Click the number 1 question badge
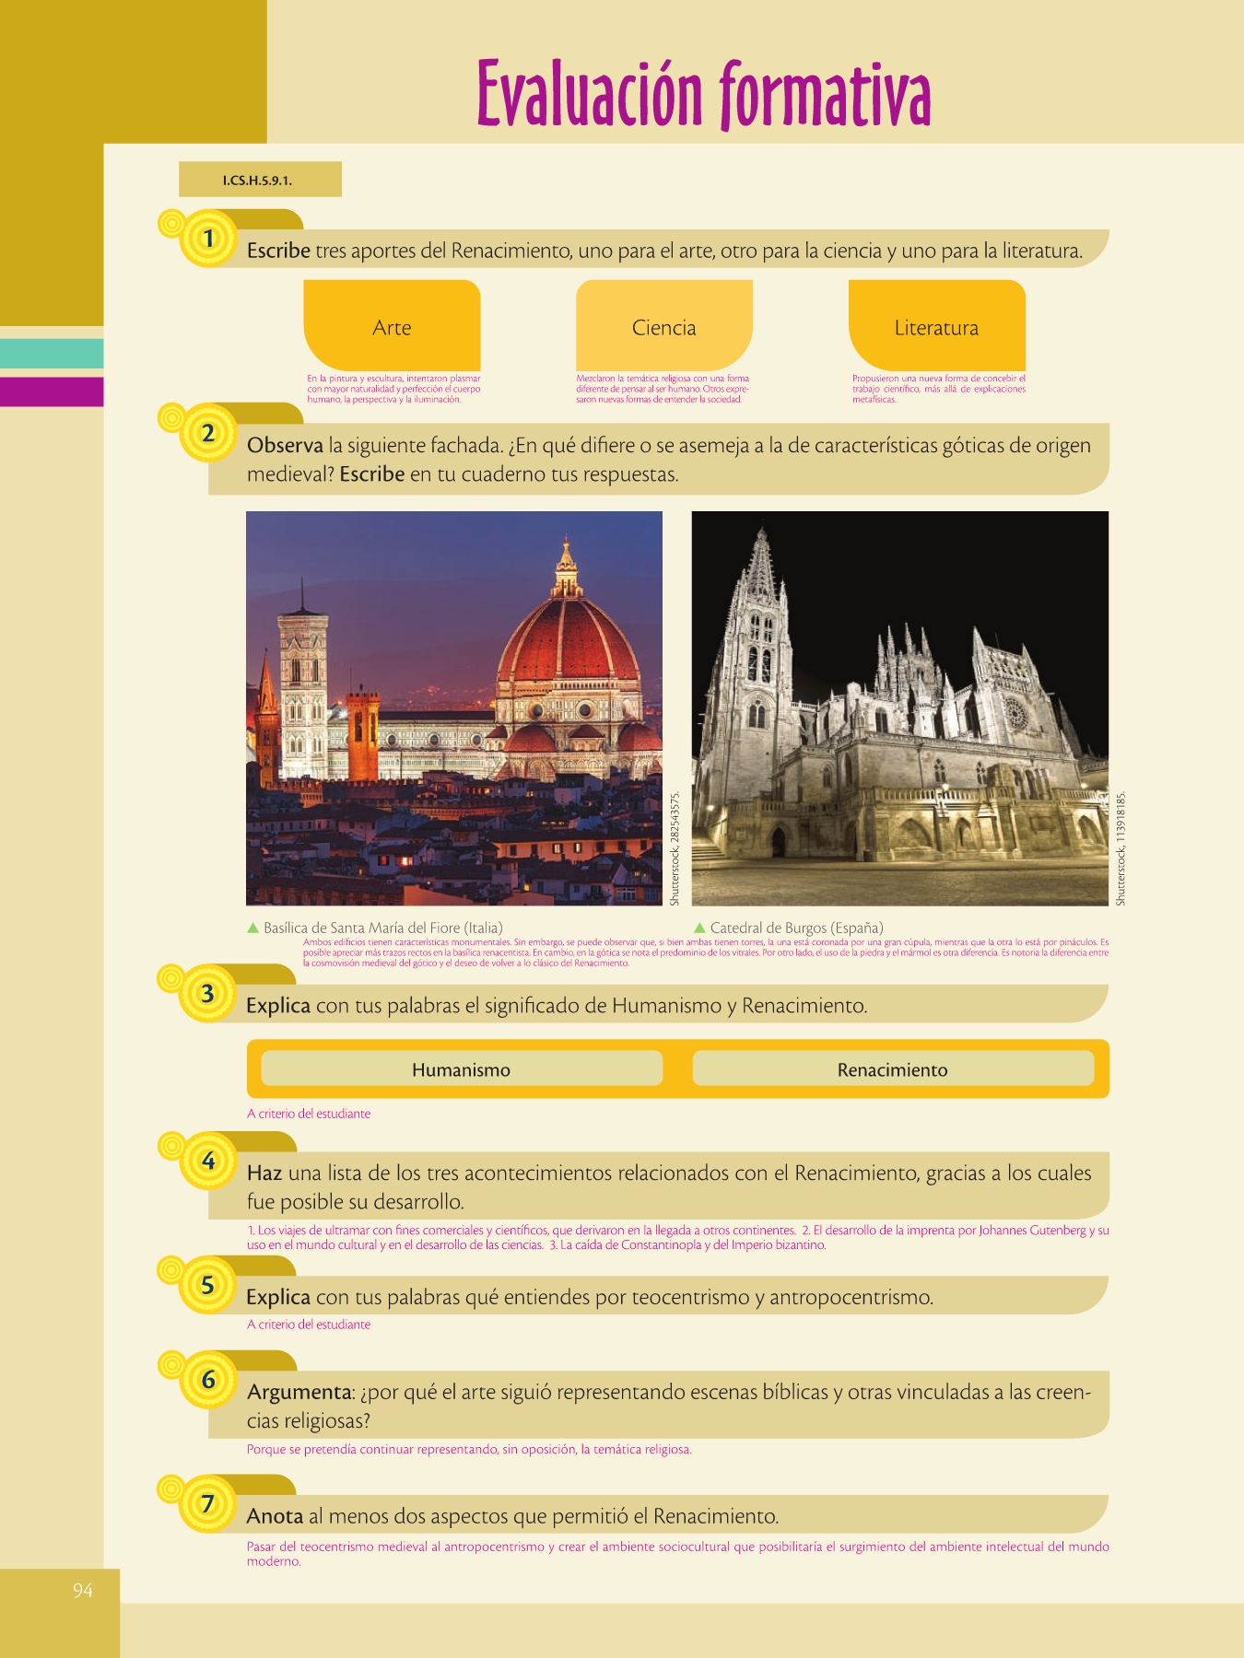The image size is (1244, 1658). (x=208, y=239)
